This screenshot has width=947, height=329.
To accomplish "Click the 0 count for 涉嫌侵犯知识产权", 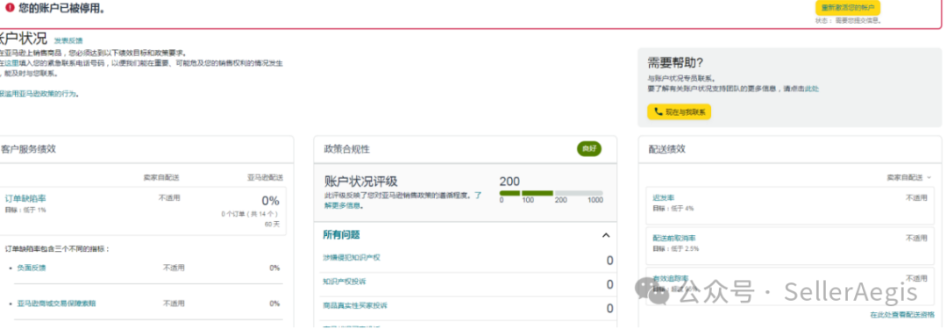I will click(x=609, y=261).
